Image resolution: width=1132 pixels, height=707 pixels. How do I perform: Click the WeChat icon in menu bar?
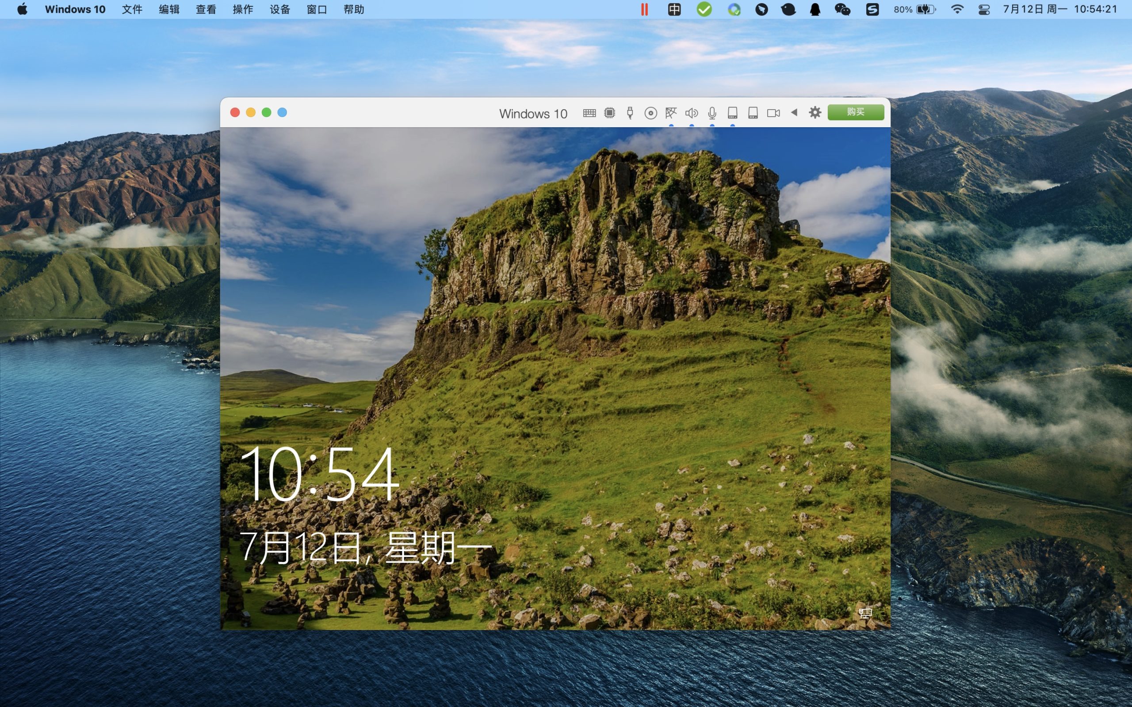(x=842, y=9)
